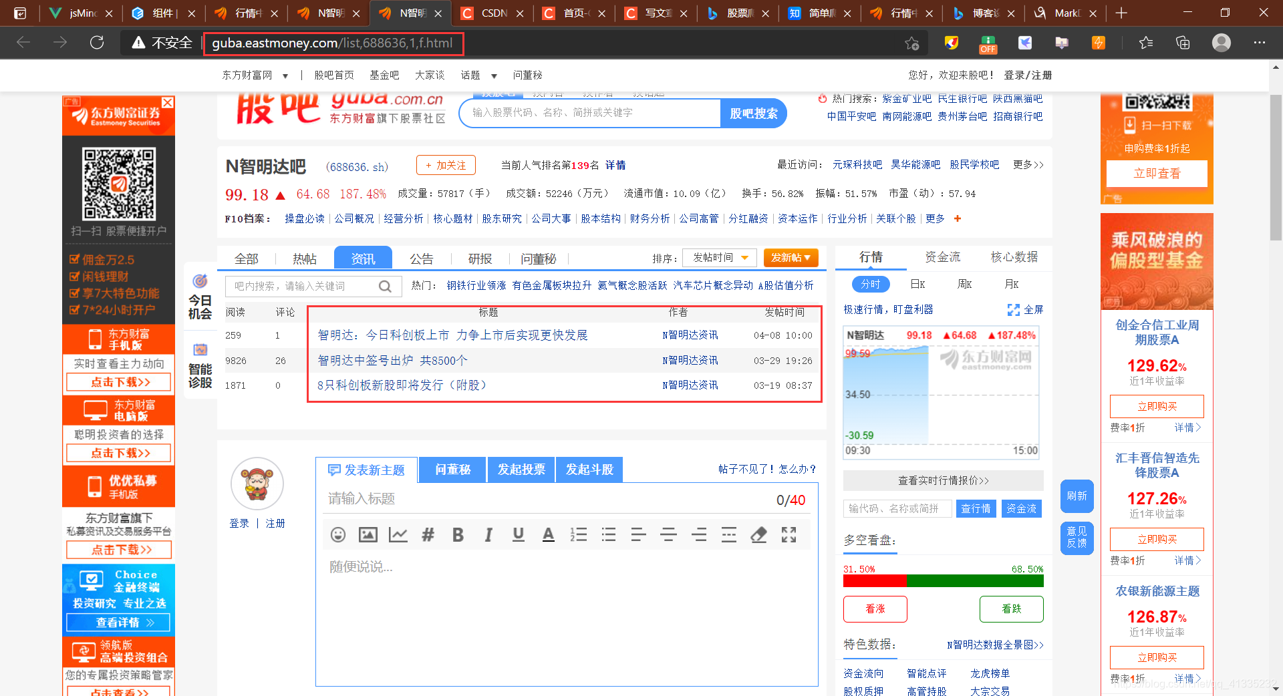Image resolution: width=1283 pixels, height=696 pixels.
Task: Switch to 核心数据 panel tab
Action: click(x=1014, y=257)
